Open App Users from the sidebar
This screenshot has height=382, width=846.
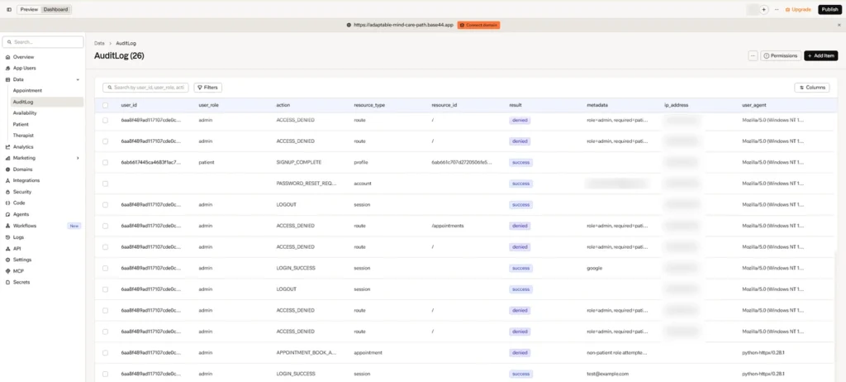[x=24, y=68]
